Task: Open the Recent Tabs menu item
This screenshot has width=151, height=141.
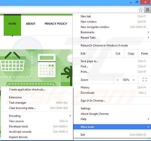Action: pos(112,37)
